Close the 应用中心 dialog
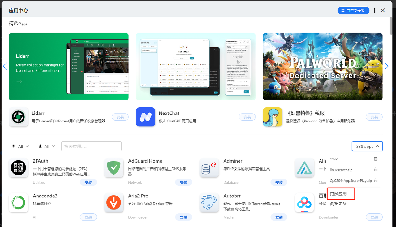The width and height of the screenshot is (396, 227). (x=383, y=10)
